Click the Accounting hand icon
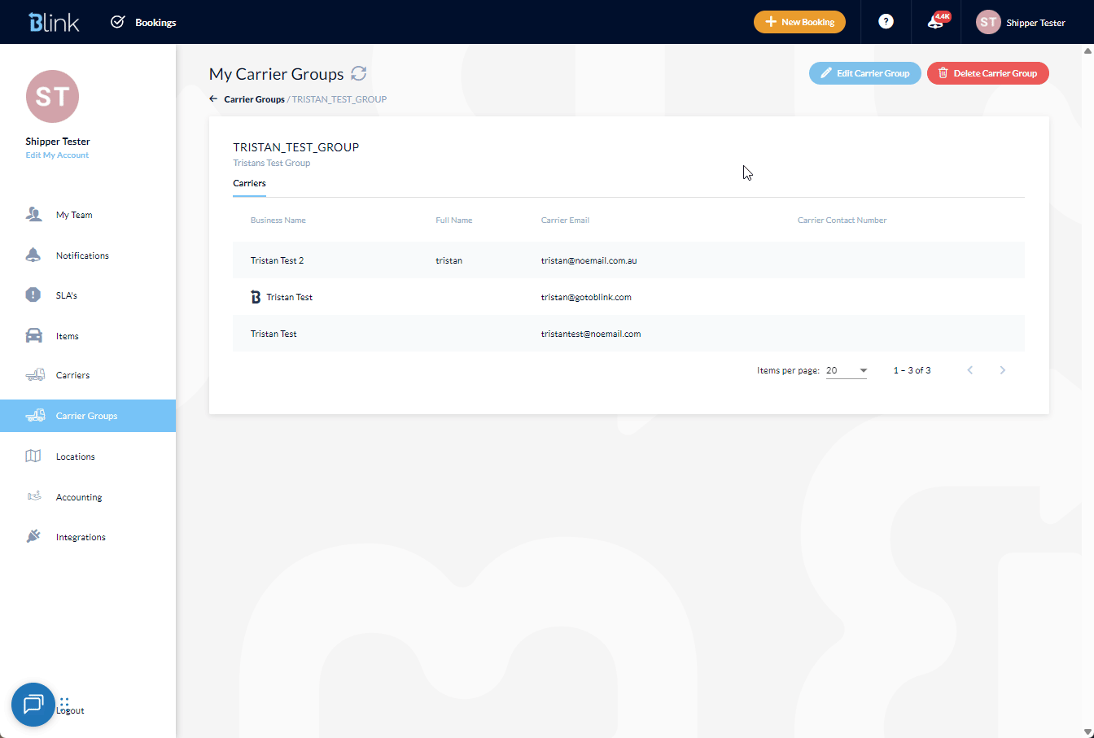 click(x=34, y=496)
